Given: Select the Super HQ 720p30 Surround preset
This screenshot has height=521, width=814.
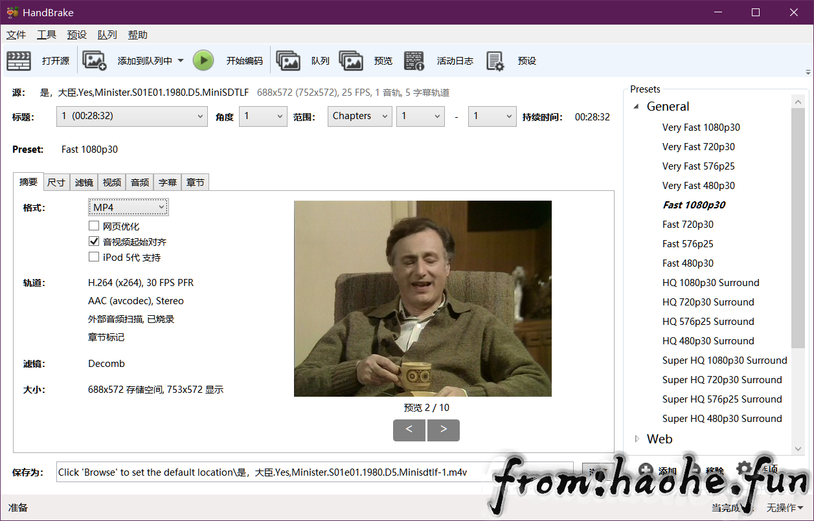Looking at the screenshot, I should pyautogui.click(x=722, y=380).
